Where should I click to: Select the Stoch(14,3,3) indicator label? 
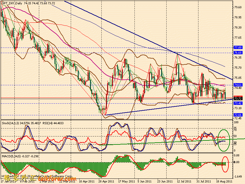[x=10, y=123]
